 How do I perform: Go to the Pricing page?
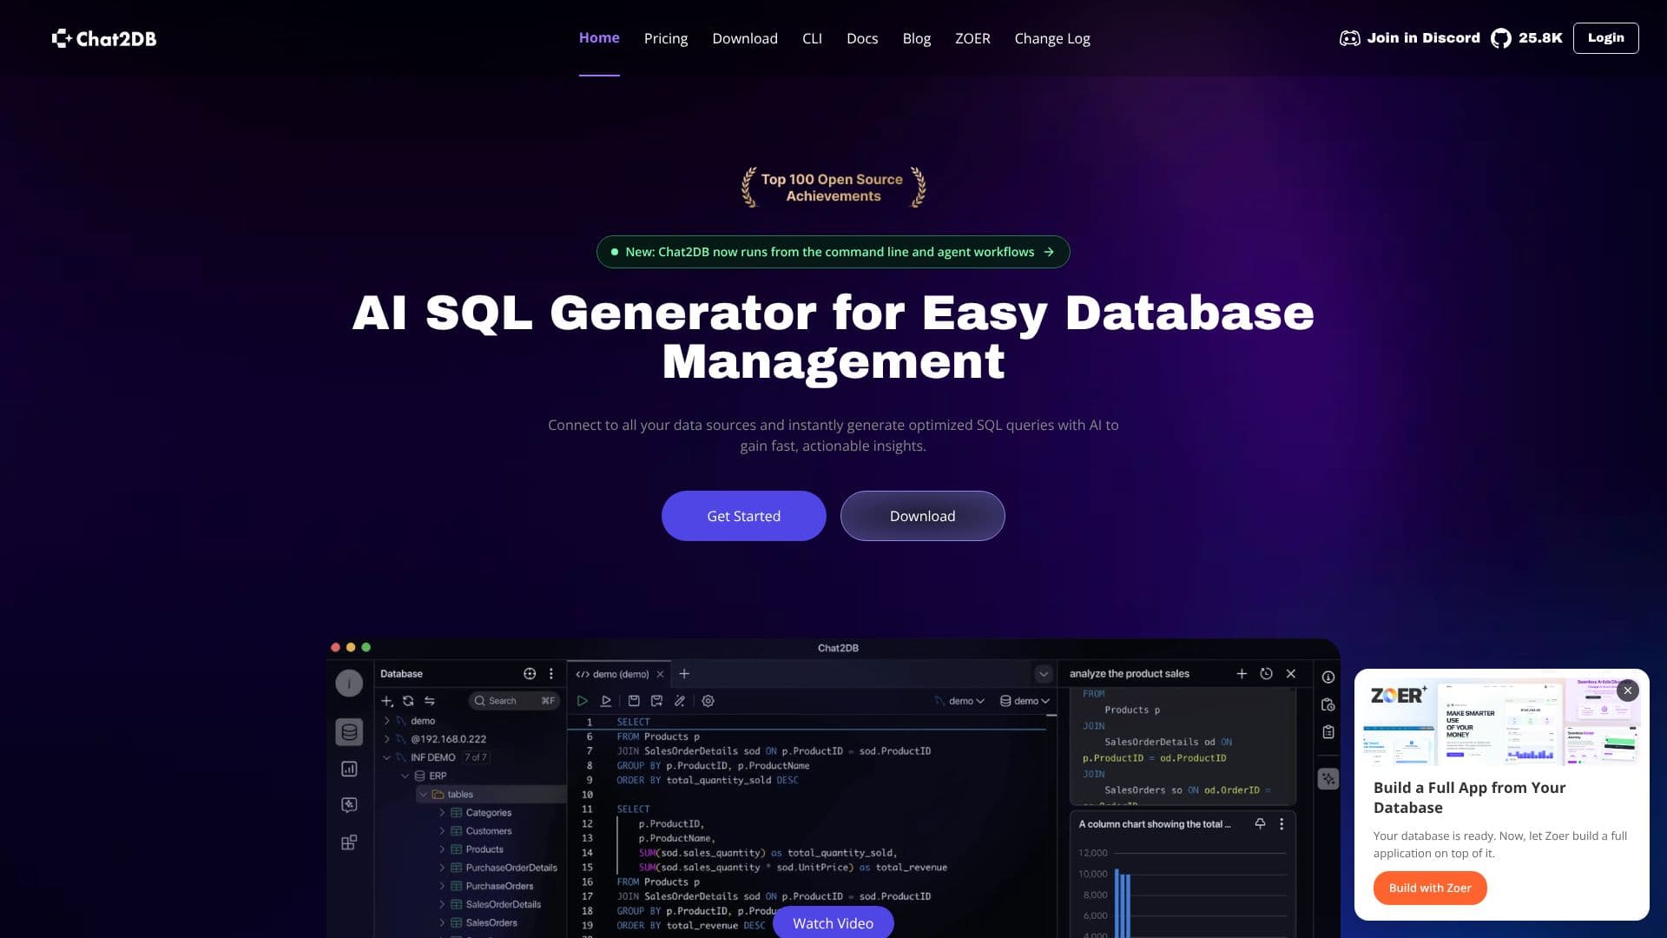pos(666,38)
